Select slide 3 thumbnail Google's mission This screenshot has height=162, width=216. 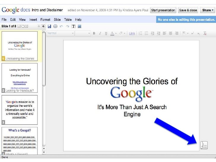coord(20,110)
